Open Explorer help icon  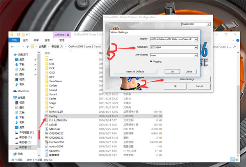coord(238,40)
